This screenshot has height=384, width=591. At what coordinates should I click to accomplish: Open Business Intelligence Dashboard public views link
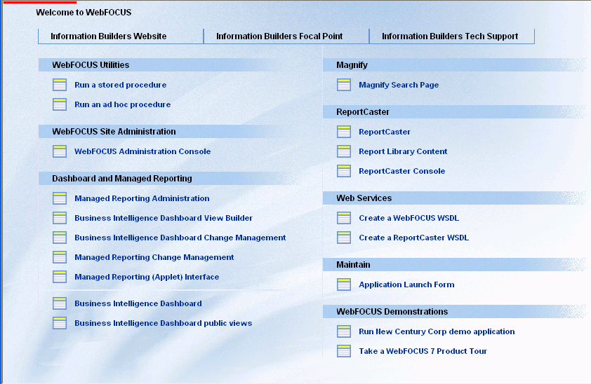point(164,323)
